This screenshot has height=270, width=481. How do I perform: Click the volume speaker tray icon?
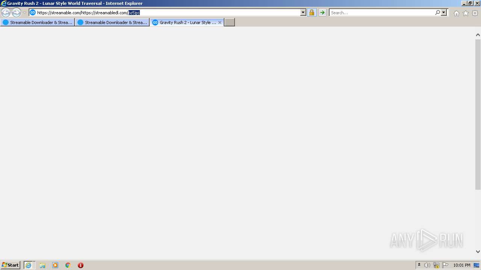427,265
